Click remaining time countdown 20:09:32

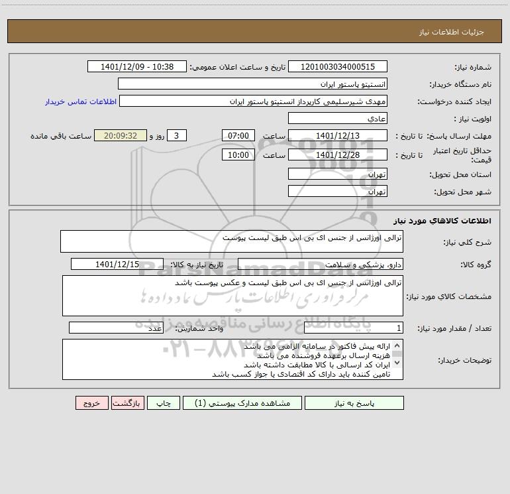(x=121, y=135)
